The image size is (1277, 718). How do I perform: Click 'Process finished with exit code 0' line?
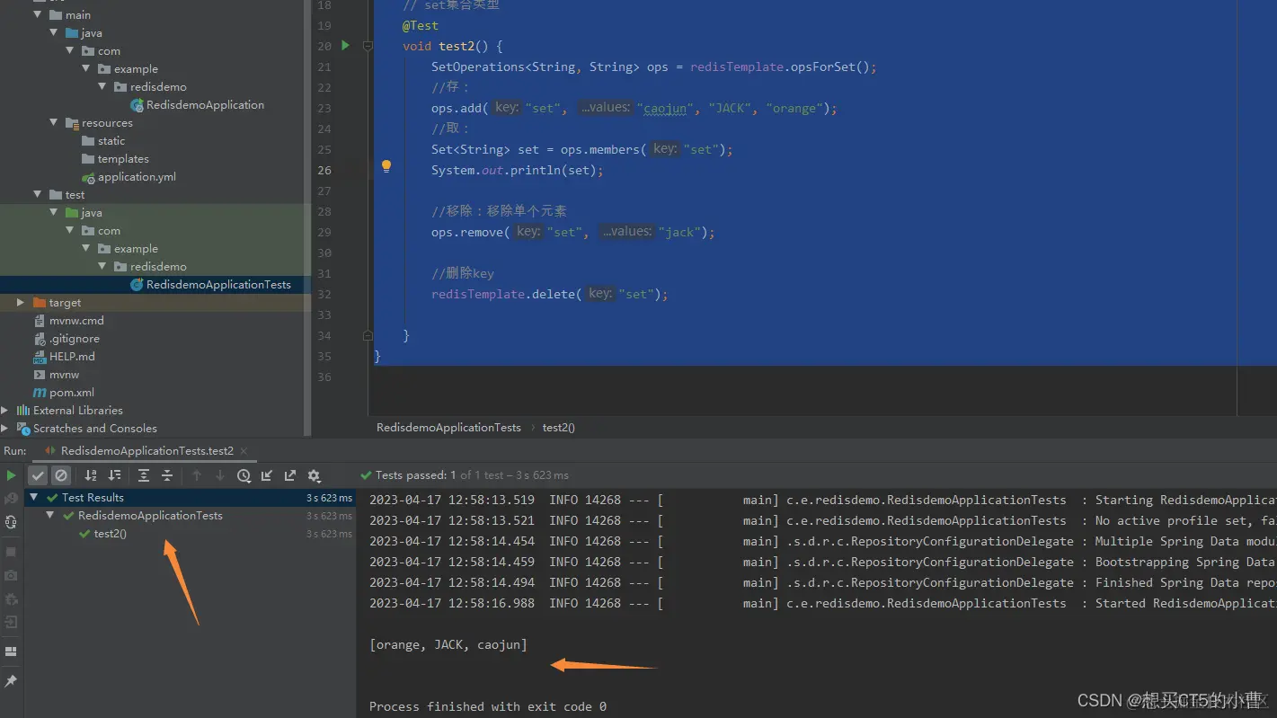[488, 706]
